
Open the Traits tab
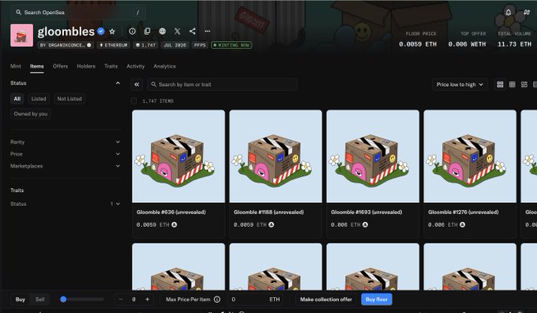click(x=111, y=66)
